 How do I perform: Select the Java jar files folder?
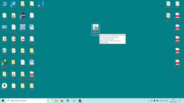pyautogui.click(x=23, y=51)
